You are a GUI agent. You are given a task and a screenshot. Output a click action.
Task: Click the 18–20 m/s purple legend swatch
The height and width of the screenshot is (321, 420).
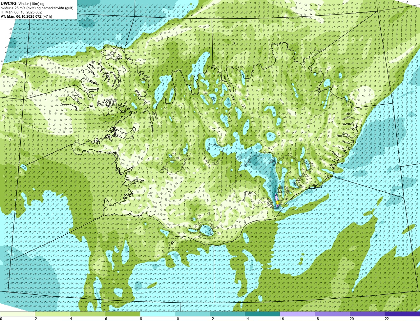tap(332, 314)
